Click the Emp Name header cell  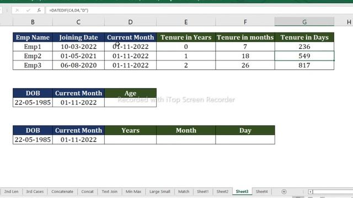33,37
